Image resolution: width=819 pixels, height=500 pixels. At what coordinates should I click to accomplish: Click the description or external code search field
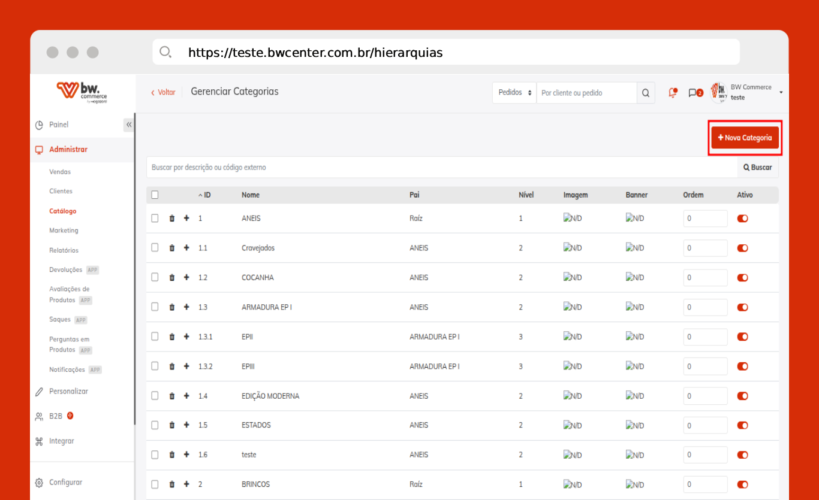pos(441,168)
